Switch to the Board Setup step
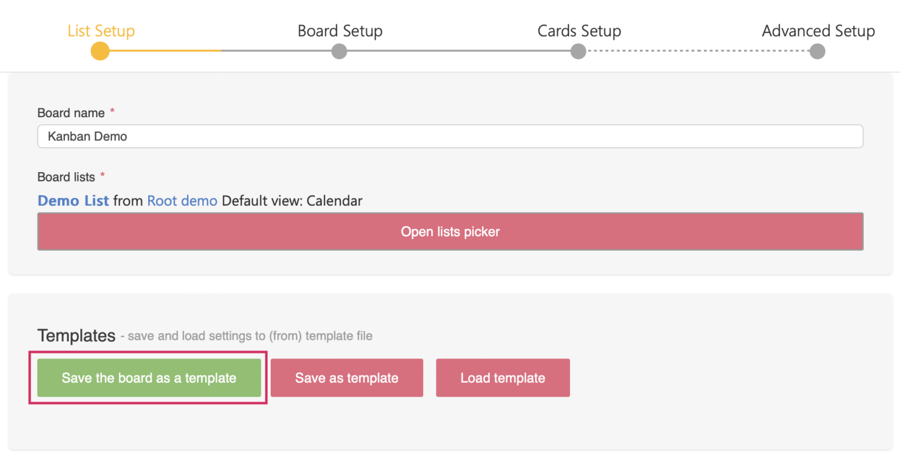 pyautogui.click(x=340, y=31)
